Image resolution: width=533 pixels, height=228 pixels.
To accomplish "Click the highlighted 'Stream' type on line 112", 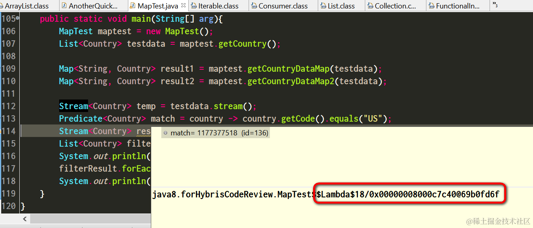I will (74, 106).
